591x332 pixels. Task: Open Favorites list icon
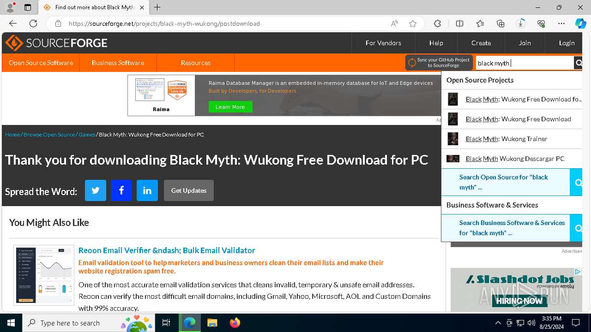[x=480, y=24]
